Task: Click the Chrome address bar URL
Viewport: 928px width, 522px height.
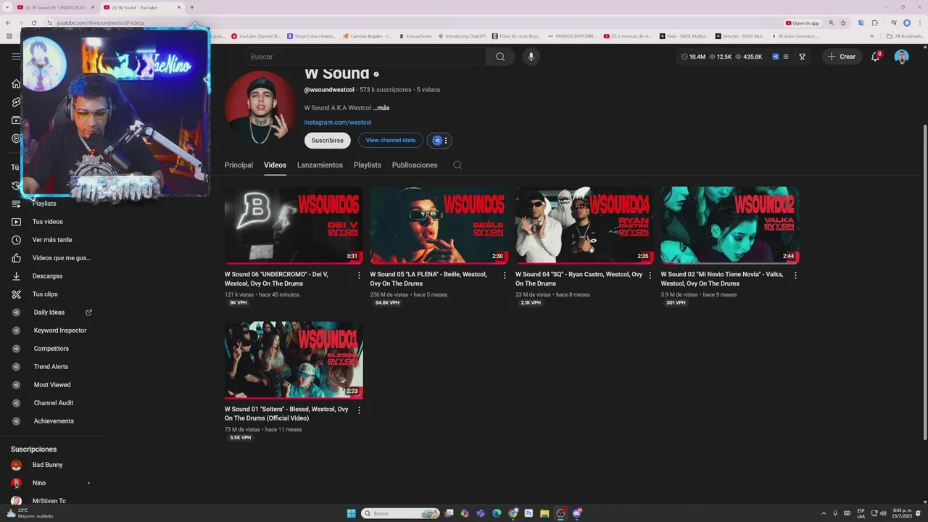Action: (x=100, y=23)
